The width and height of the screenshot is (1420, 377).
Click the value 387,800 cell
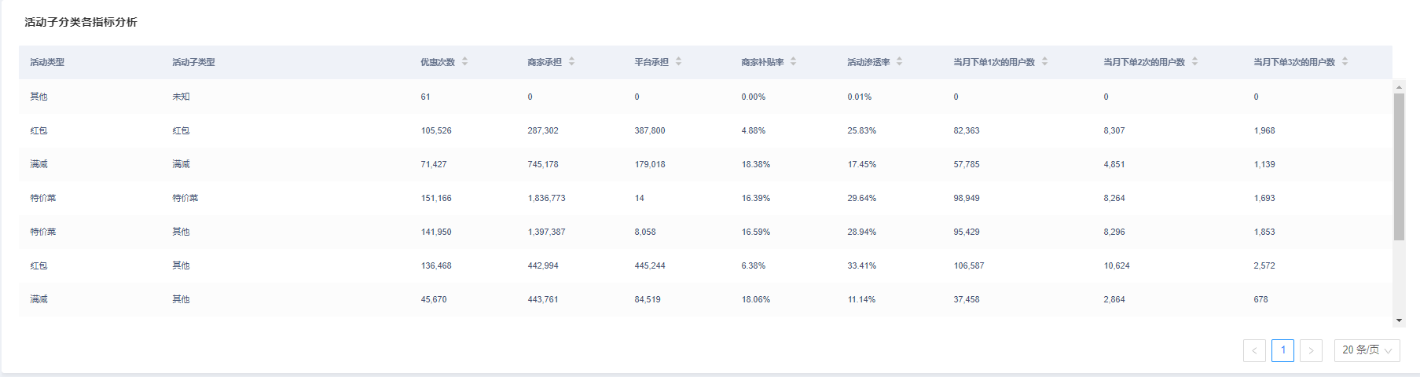[650, 130]
